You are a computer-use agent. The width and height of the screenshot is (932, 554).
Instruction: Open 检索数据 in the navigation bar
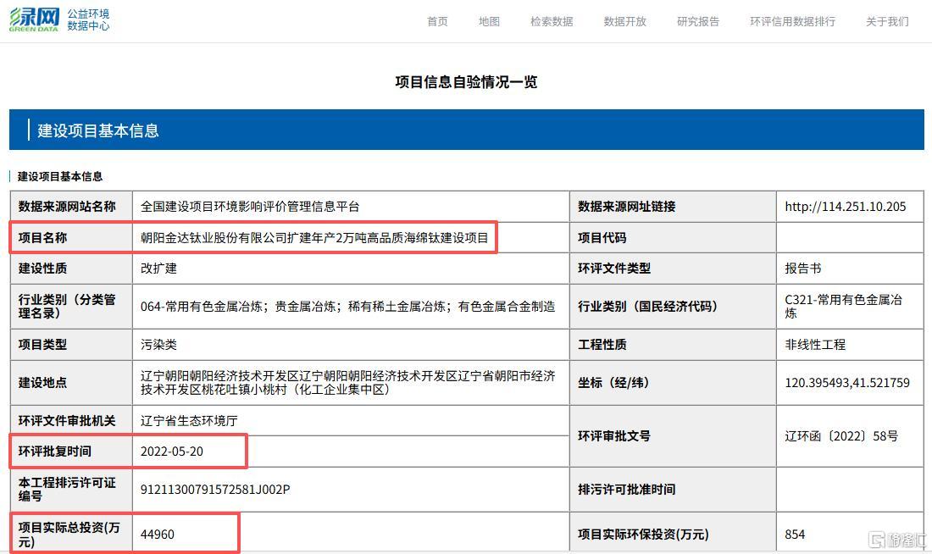552,21
